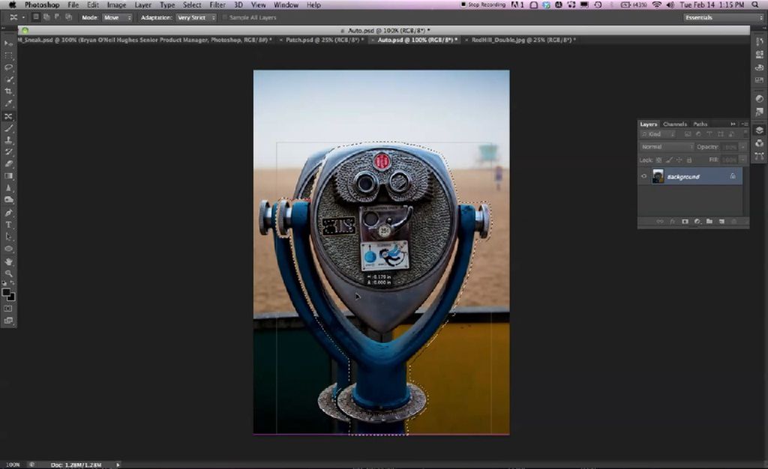Select the Brush tool
The width and height of the screenshot is (768, 469).
[x=8, y=128]
